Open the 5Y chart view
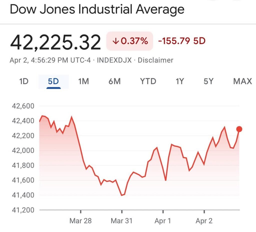The width and height of the screenshot is (256, 232). pos(209,81)
